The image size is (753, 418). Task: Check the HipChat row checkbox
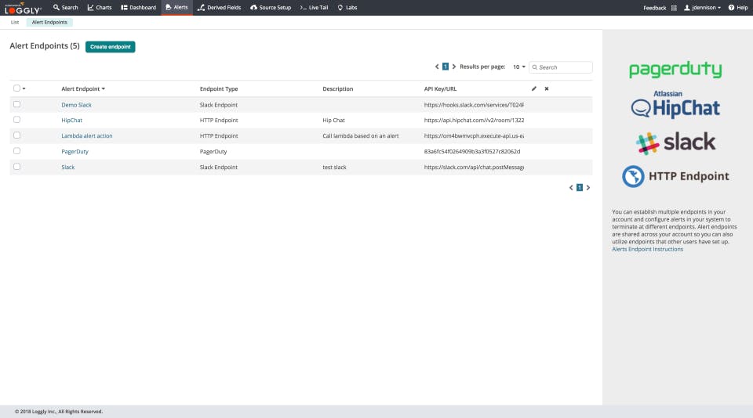16,119
